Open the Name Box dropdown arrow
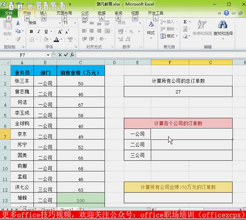246x220 pixels. point(48,55)
